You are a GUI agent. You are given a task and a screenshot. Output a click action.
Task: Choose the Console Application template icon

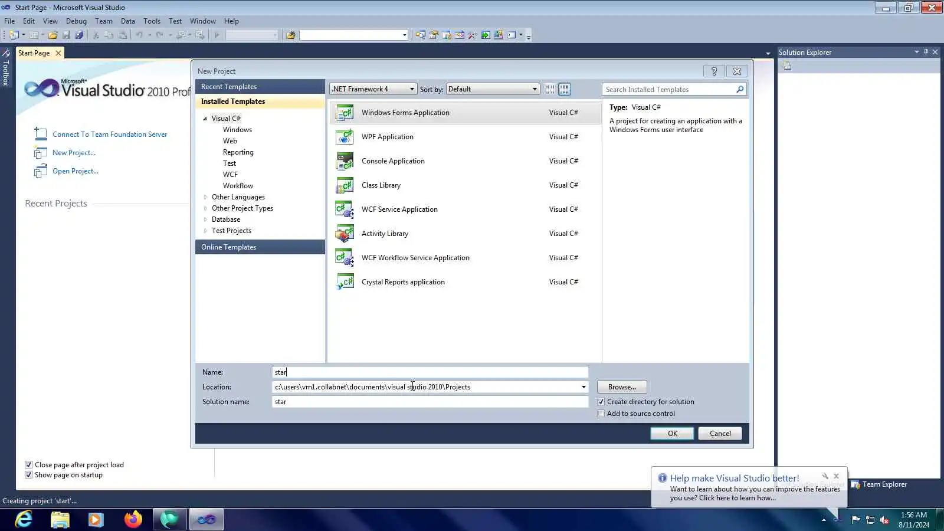coord(345,161)
